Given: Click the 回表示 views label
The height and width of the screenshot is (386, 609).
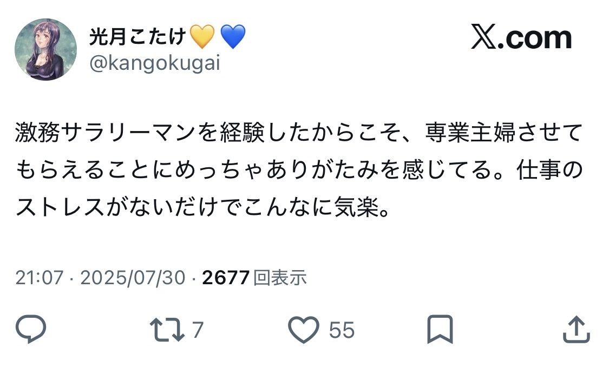Looking at the screenshot, I should click(x=280, y=278).
